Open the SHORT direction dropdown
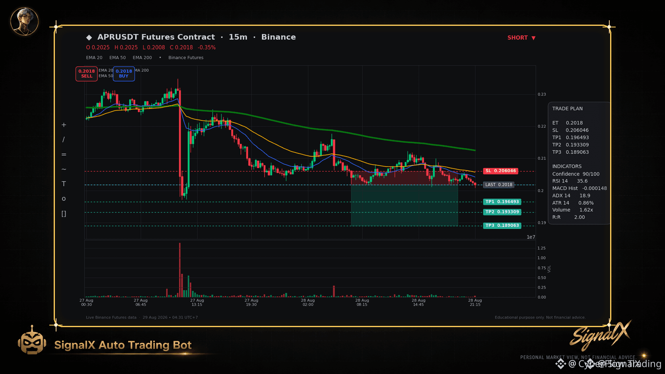This screenshot has height=374, width=665. (521, 38)
